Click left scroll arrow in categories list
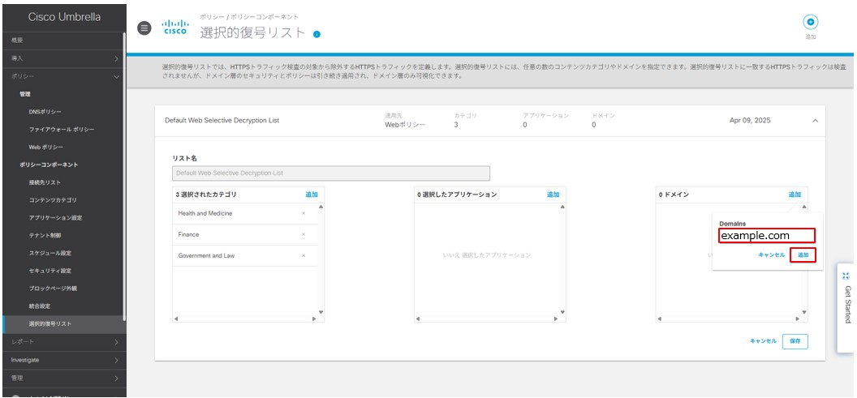This screenshot has height=398, width=857. point(176,319)
